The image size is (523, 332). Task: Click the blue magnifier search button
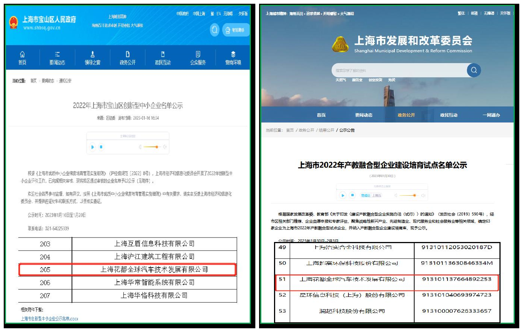[x=474, y=70]
